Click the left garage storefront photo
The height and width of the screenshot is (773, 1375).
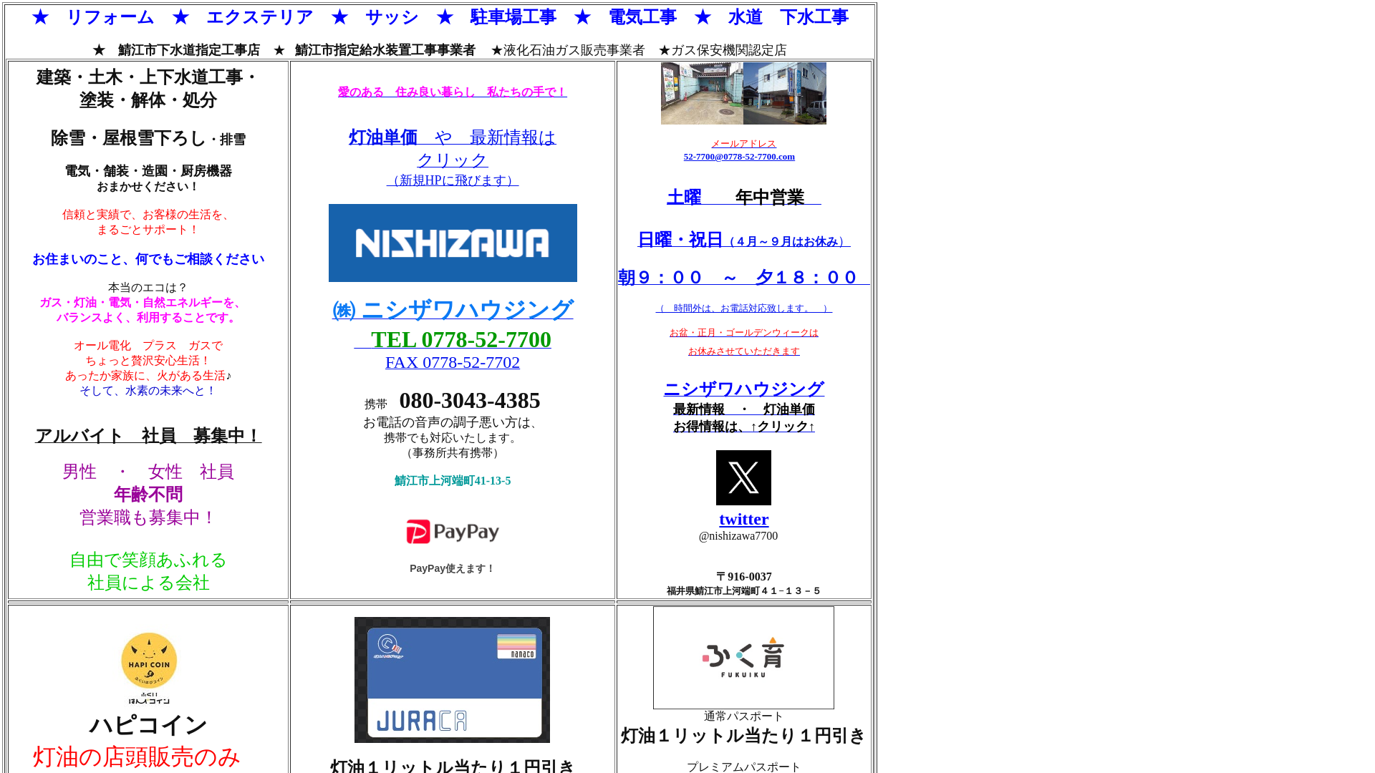click(x=702, y=93)
